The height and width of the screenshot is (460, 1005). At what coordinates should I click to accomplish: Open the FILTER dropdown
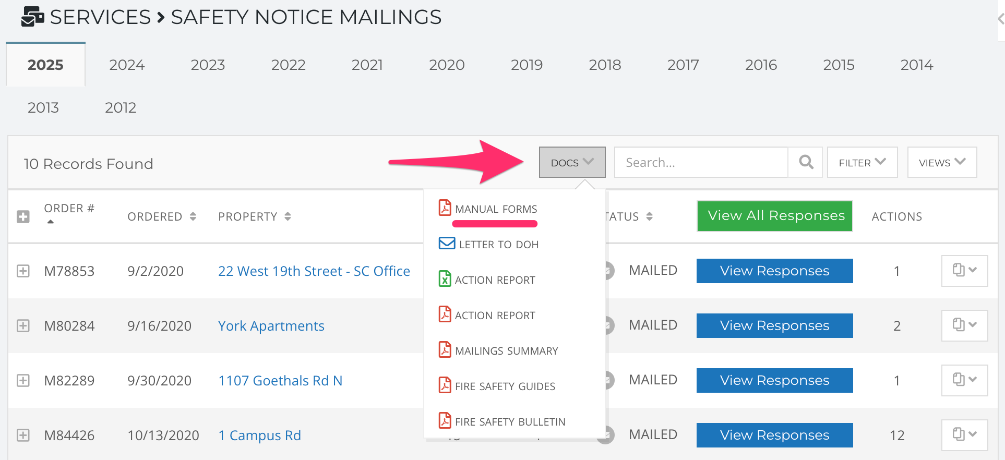point(862,162)
